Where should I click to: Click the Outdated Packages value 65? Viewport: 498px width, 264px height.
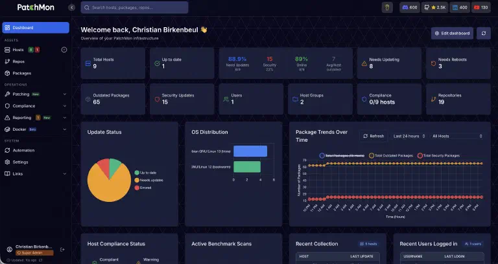coord(97,102)
